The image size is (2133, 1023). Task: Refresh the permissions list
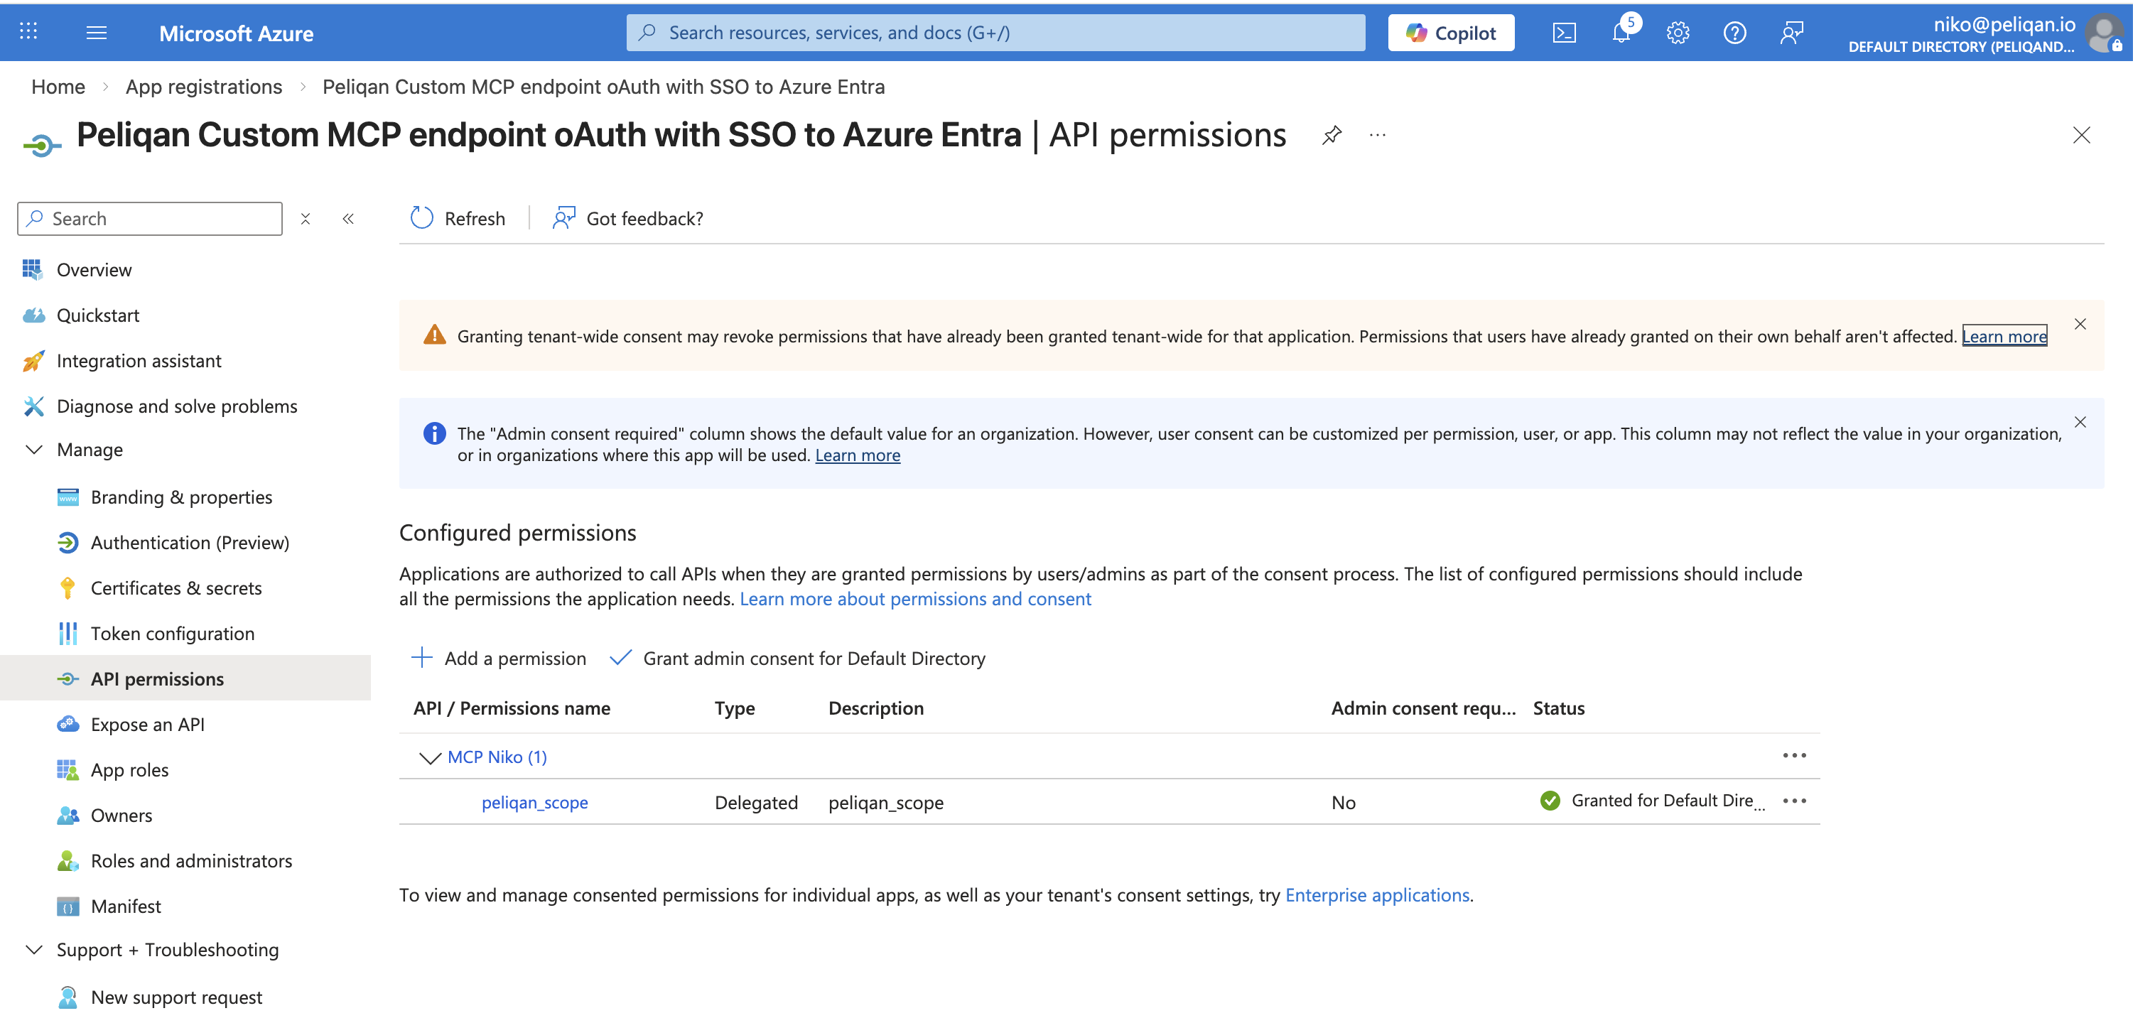coord(457,219)
